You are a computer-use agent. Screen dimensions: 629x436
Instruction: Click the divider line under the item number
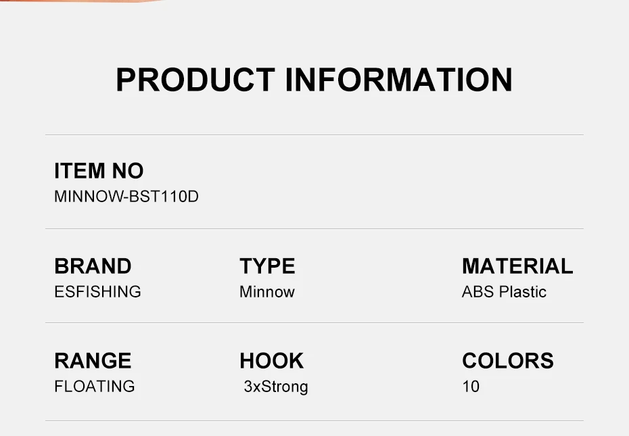[x=314, y=228]
